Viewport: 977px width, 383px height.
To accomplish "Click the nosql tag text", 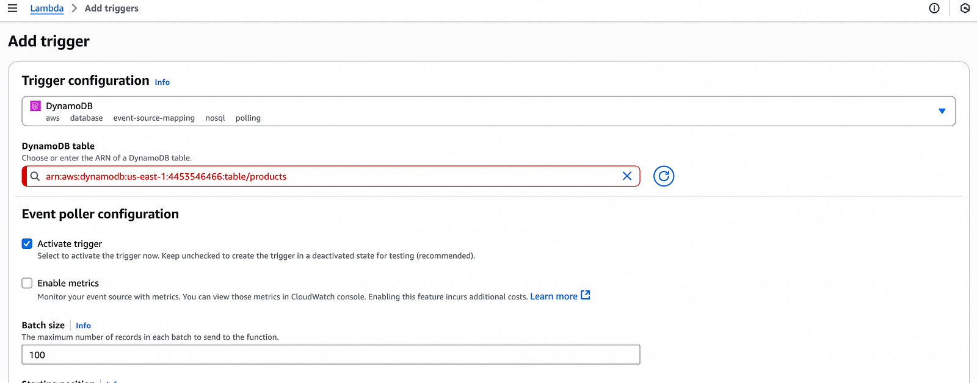I will click(215, 118).
